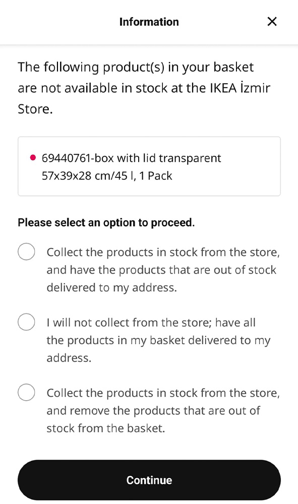298x504 pixels.
Task: Click the X icon in the header
Action: coord(272,22)
